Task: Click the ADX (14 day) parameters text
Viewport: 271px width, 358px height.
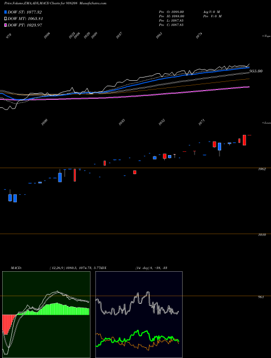Action: (151, 268)
